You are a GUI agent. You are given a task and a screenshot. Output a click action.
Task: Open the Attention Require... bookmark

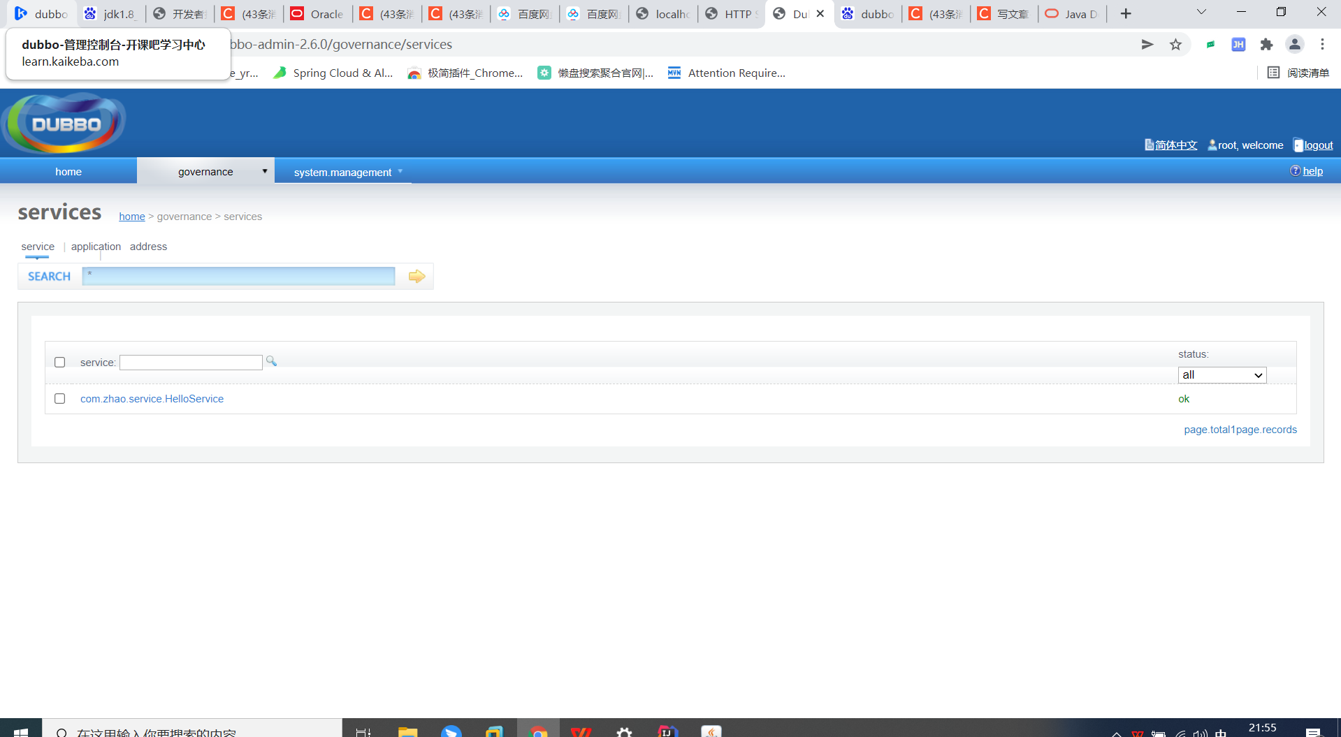727,73
